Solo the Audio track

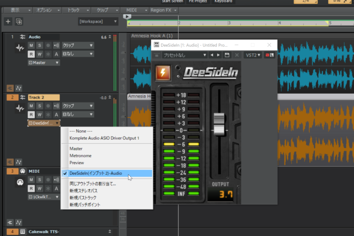click(x=39, y=45)
